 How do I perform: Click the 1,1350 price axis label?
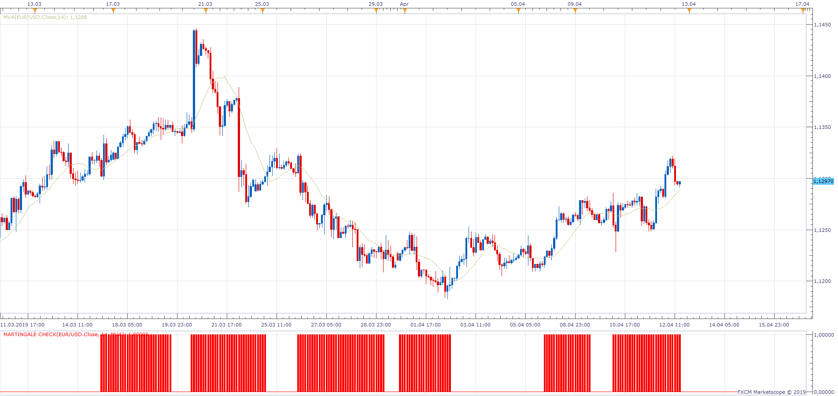pyautogui.click(x=822, y=127)
